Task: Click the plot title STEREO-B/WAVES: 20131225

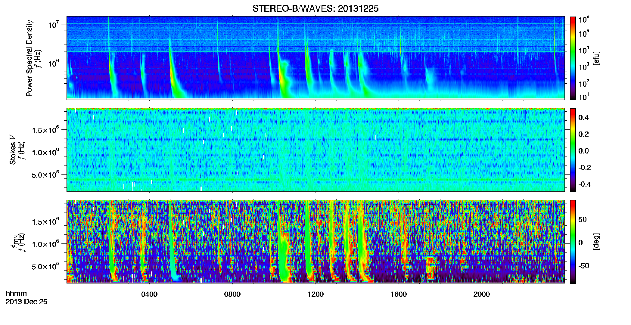Action: [315, 8]
